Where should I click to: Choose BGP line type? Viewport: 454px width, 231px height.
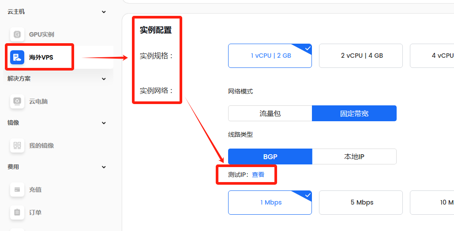[x=270, y=156]
